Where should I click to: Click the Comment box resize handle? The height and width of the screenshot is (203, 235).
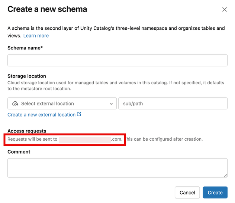pyautogui.click(x=225, y=175)
